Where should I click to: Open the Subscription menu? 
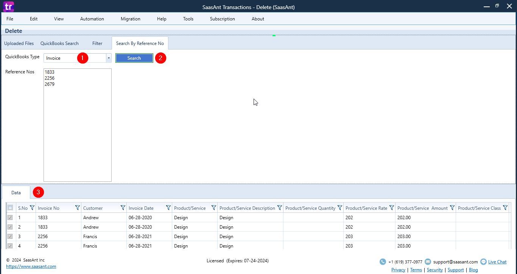point(223,19)
